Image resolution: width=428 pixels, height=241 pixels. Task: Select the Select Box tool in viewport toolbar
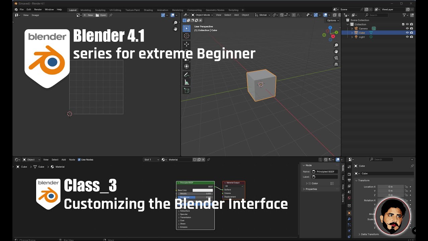187,28
